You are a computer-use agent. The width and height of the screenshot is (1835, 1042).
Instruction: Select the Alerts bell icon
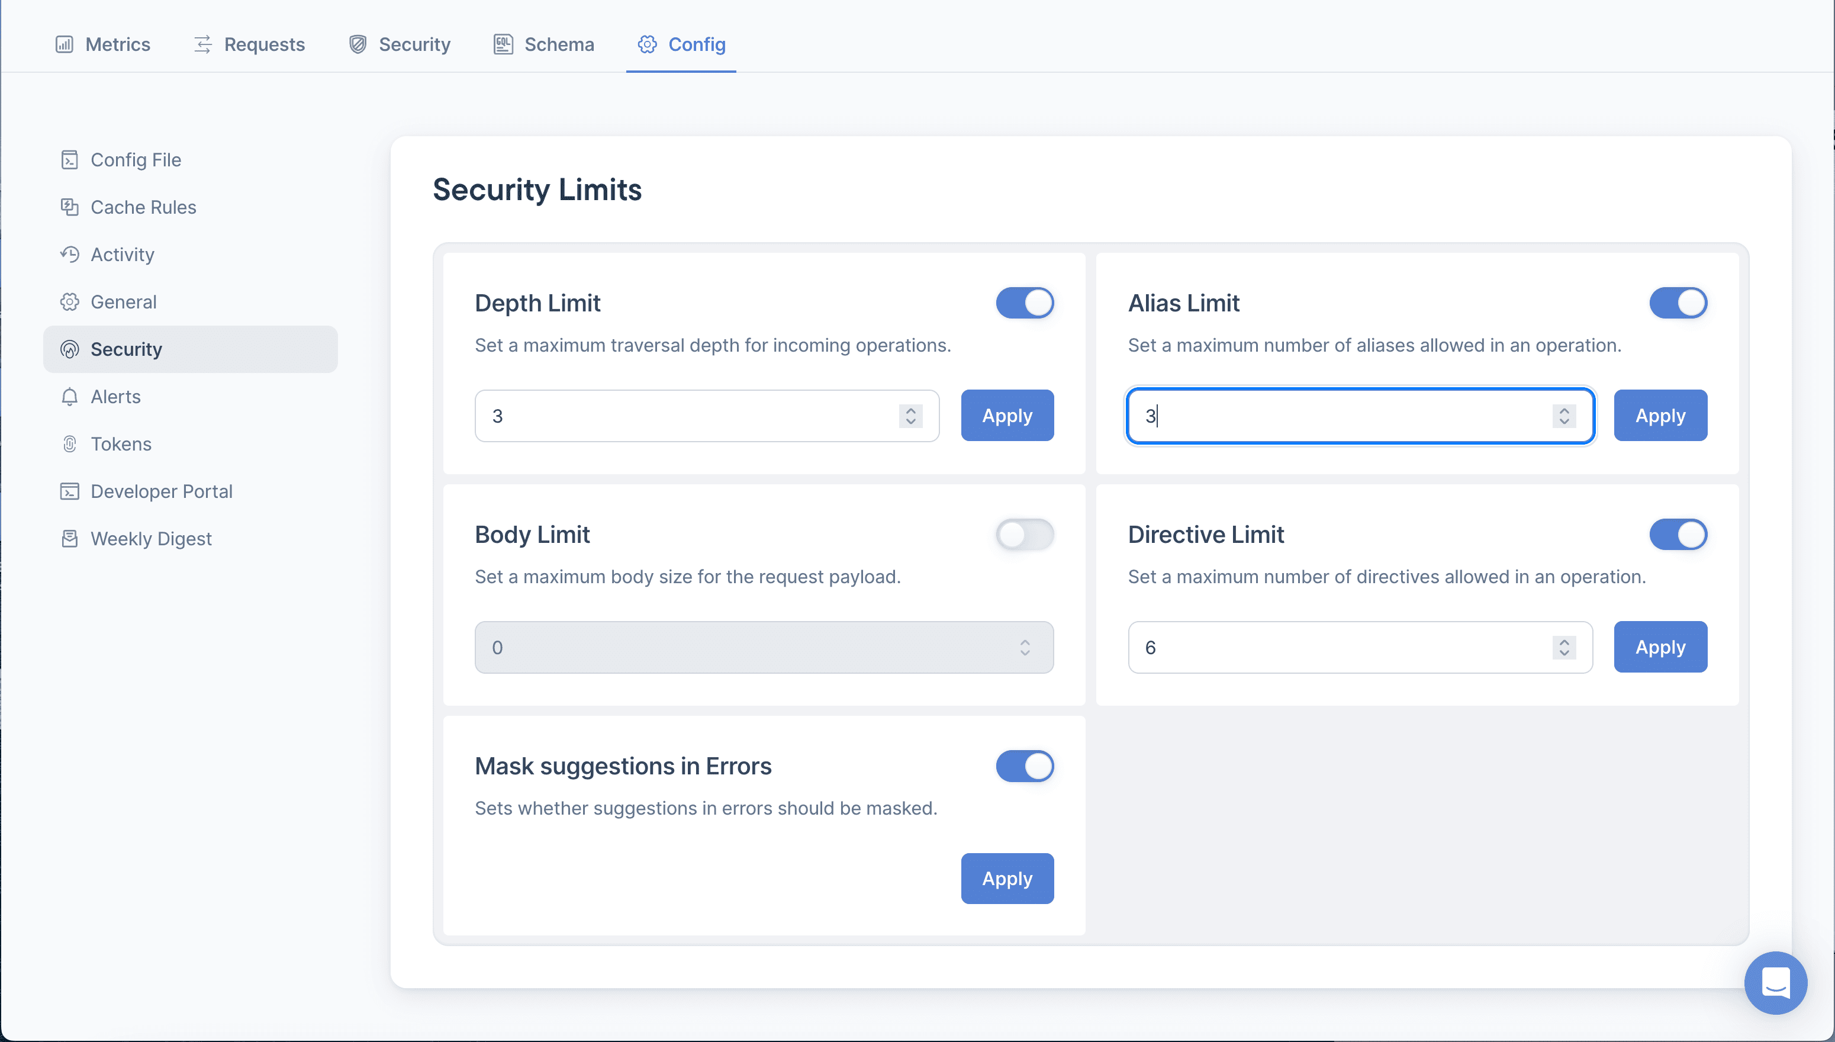coord(69,397)
